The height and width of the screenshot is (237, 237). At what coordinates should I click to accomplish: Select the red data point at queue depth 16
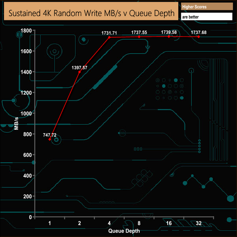[169, 36]
